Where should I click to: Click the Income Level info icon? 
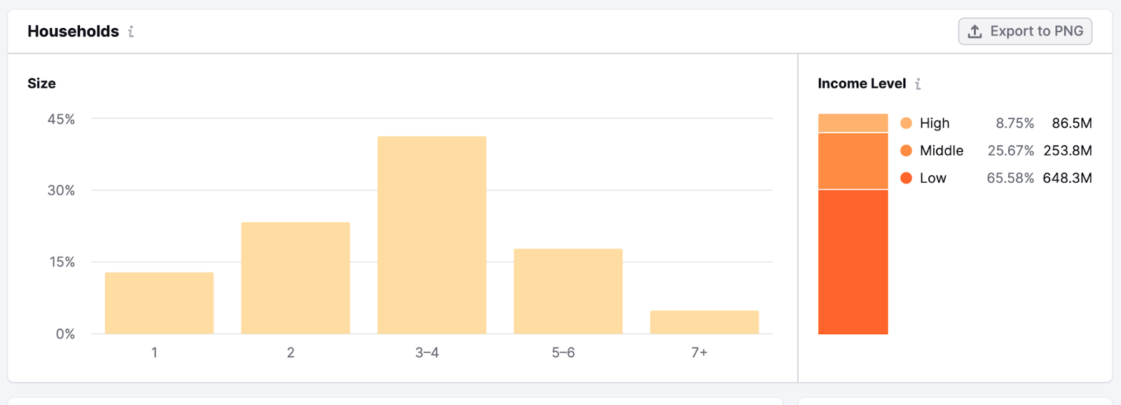click(x=918, y=84)
